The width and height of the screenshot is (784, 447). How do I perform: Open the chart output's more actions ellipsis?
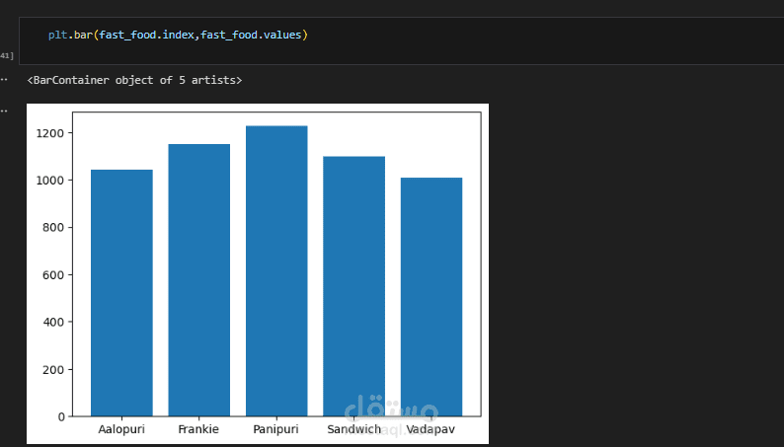tap(5, 108)
